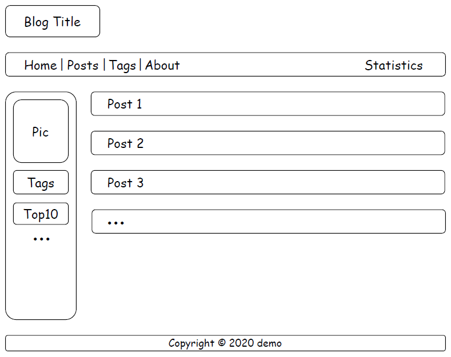Select Tags in the top navigation bar
The height and width of the screenshot is (357, 451).
coord(122,65)
